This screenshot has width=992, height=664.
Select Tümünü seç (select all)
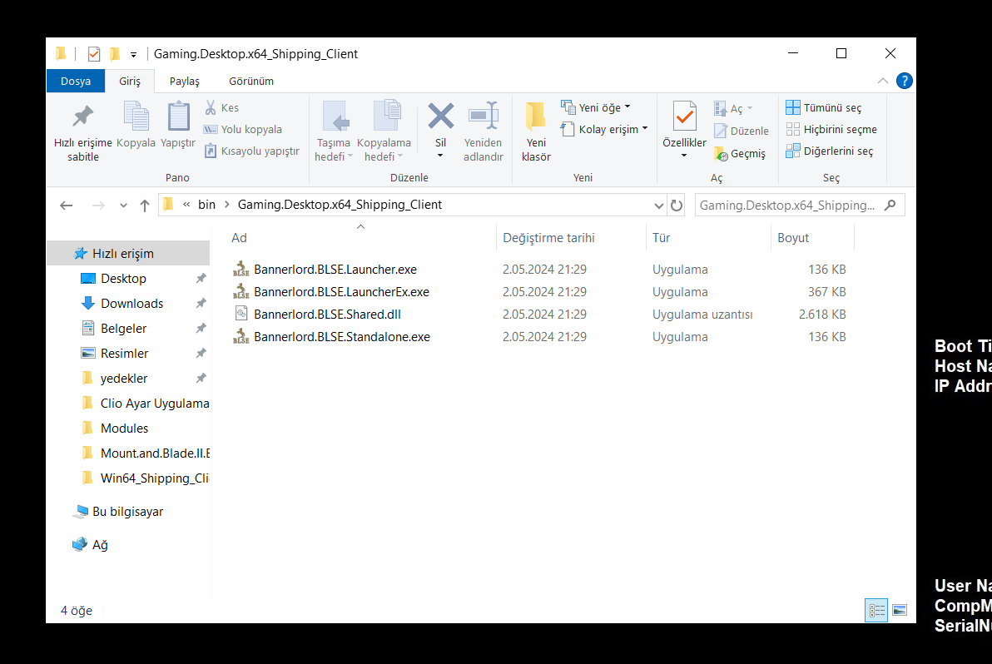[x=823, y=107]
